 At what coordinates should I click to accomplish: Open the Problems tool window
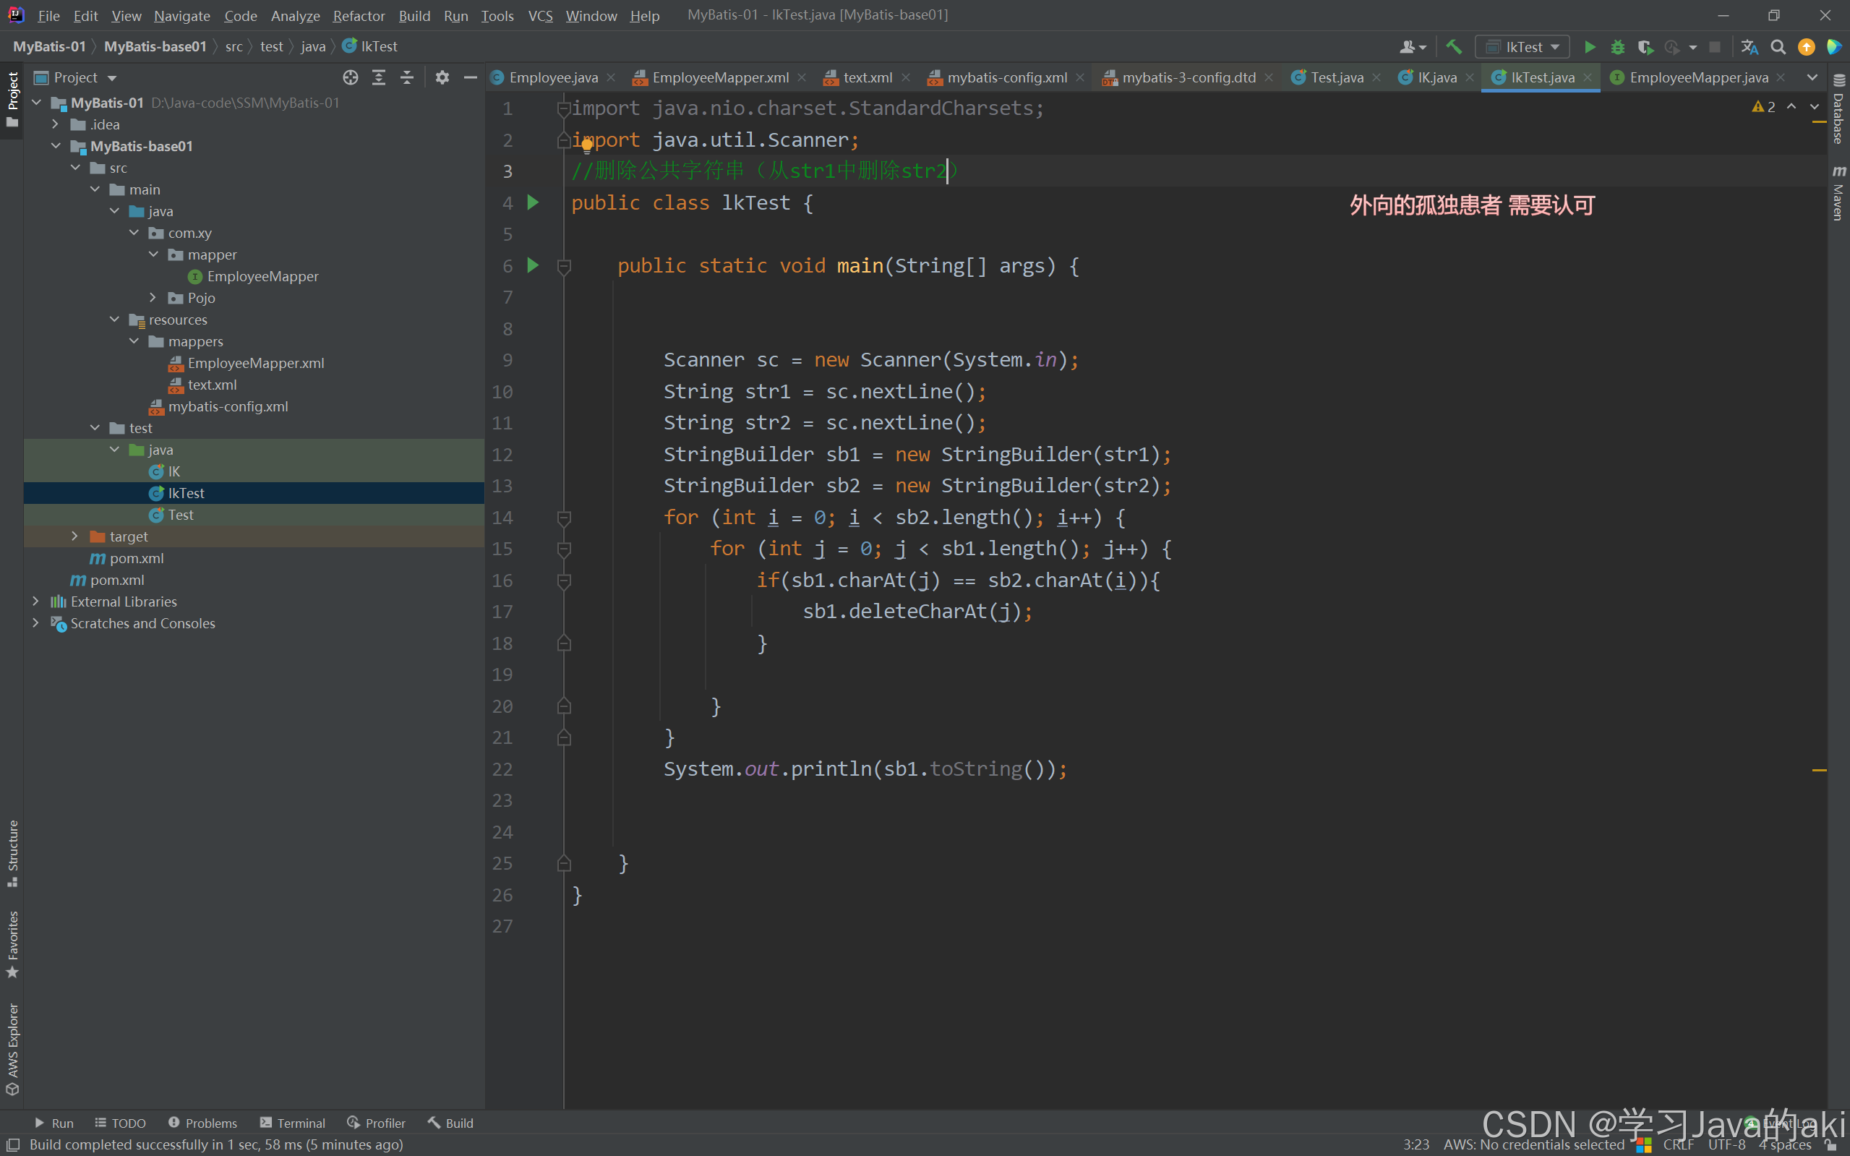pos(202,1122)
